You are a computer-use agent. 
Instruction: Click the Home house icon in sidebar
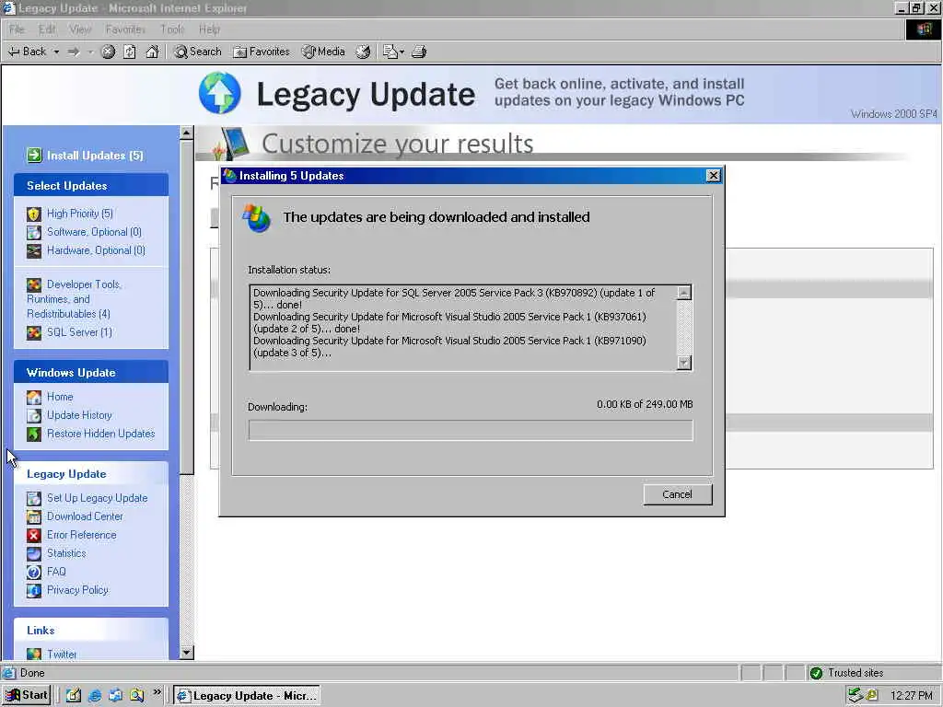pyautogui.click(x=34, y=398)
